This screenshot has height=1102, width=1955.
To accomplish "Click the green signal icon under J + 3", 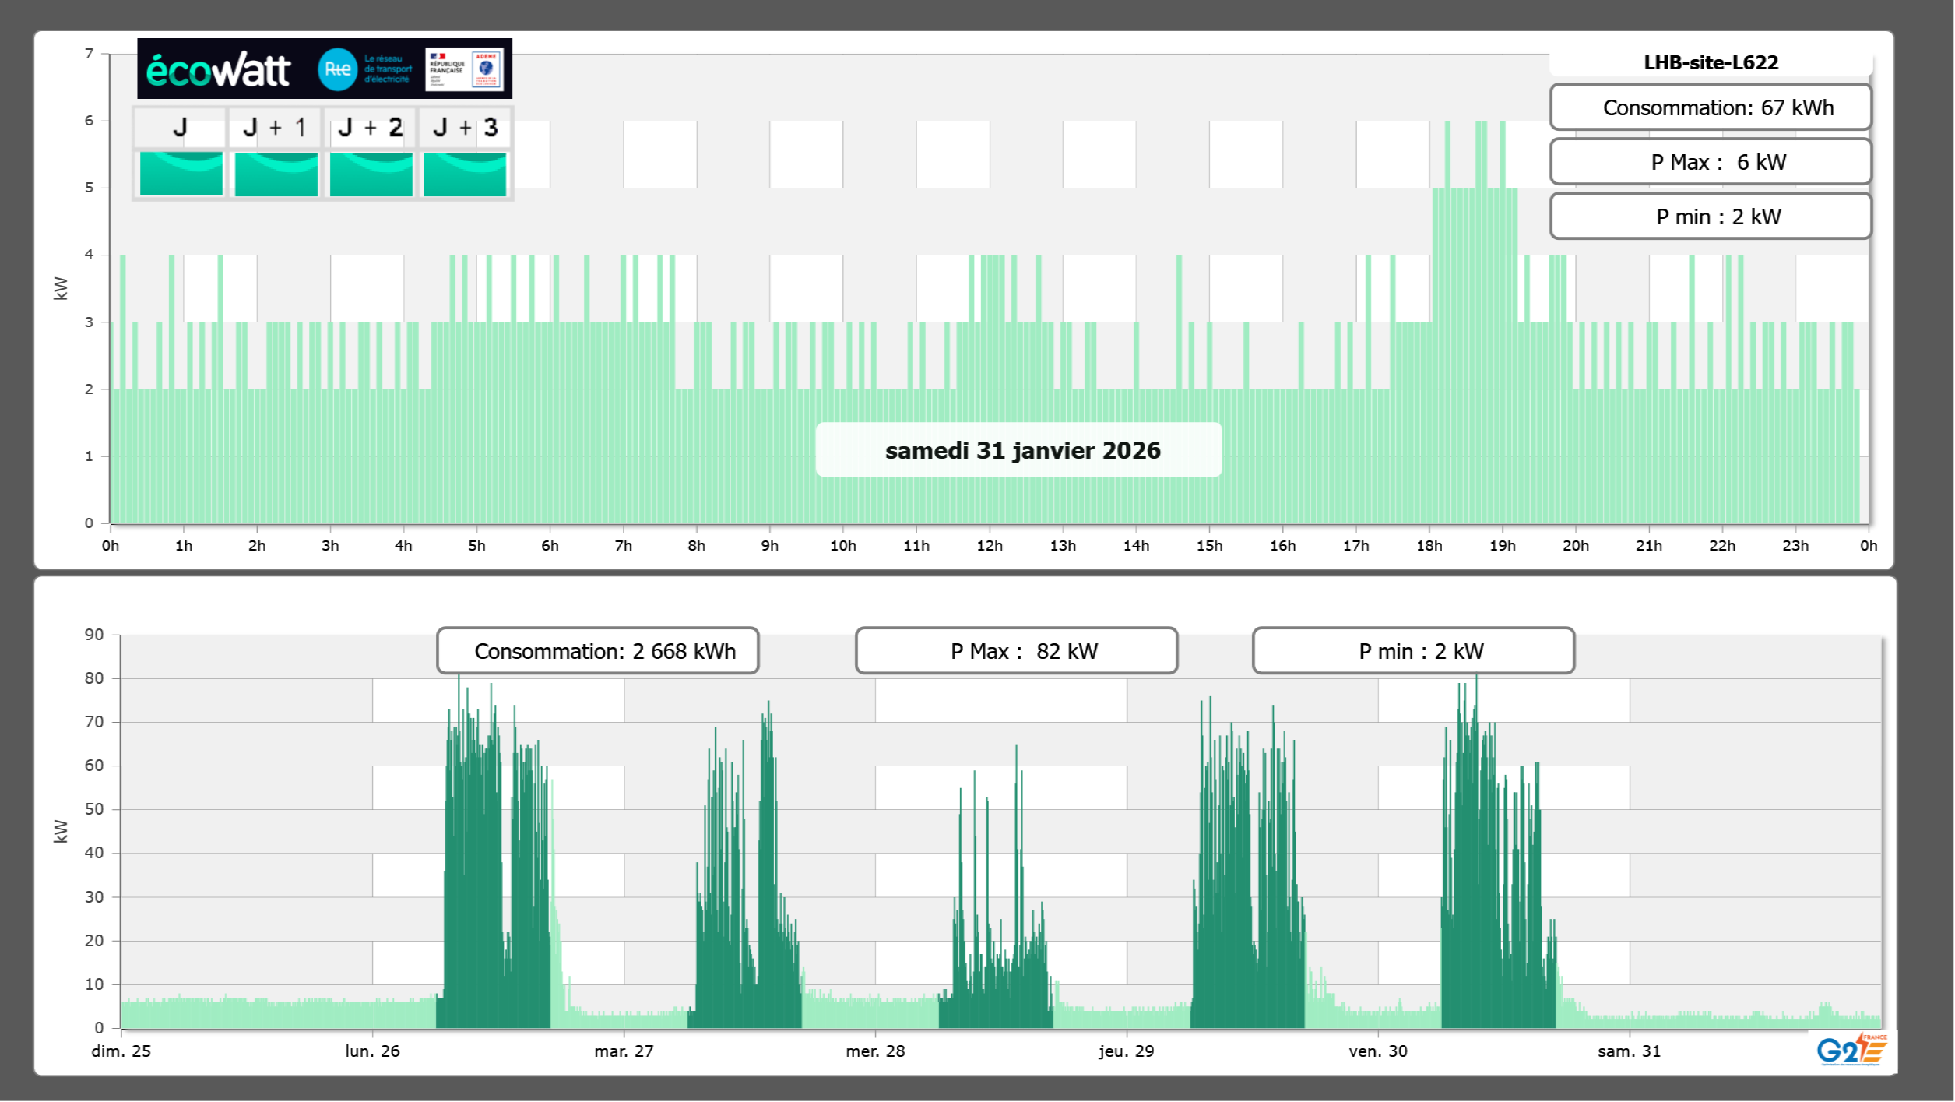I will 465,173.
